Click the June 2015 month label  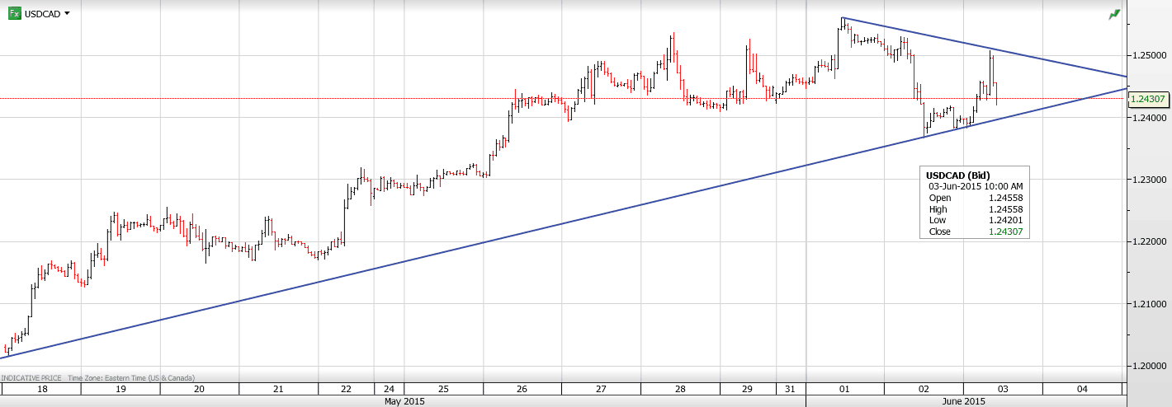coord(962,401)
